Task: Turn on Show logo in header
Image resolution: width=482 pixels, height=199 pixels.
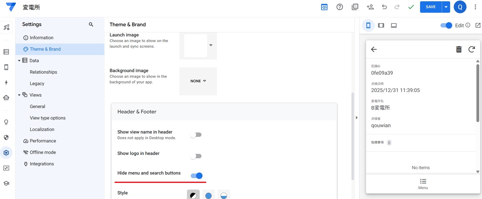Action: [196, 156]
